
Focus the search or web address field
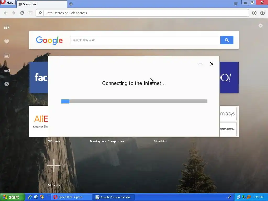[x=142, y=13]
